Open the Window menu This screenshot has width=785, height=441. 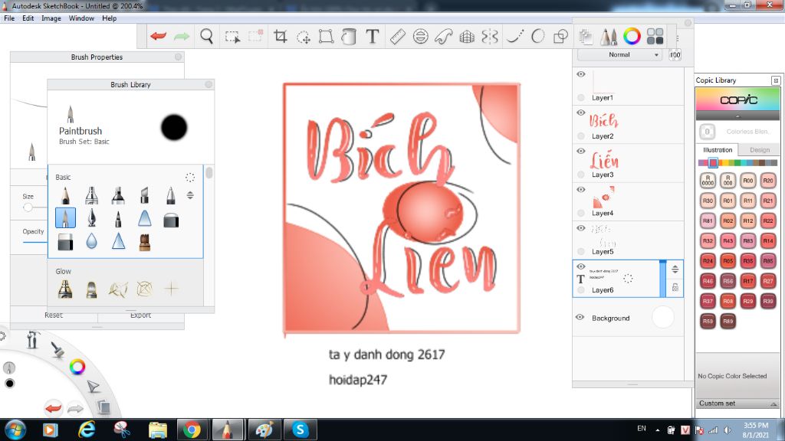point(81,18)
